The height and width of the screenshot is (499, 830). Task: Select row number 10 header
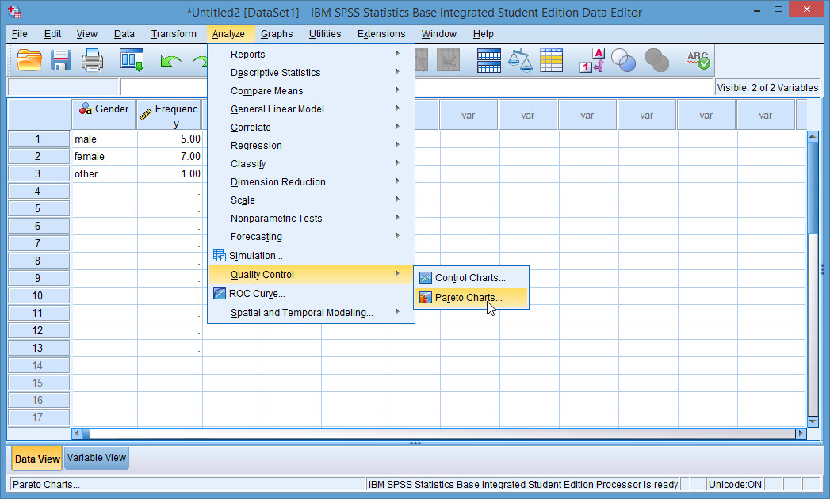38,295
